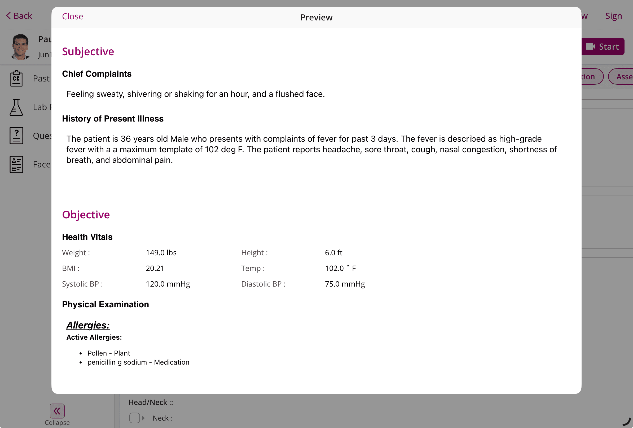Select the Questionnaire icon in sidebar
Viewport: 633px width, 428px height.
click(16, 136)
